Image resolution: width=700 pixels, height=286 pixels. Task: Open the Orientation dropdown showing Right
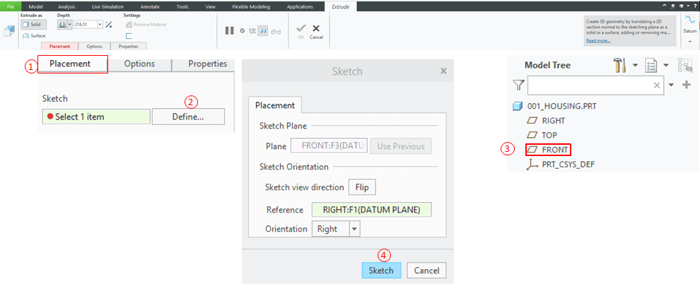pyautogui.click(x=354, y=229)
